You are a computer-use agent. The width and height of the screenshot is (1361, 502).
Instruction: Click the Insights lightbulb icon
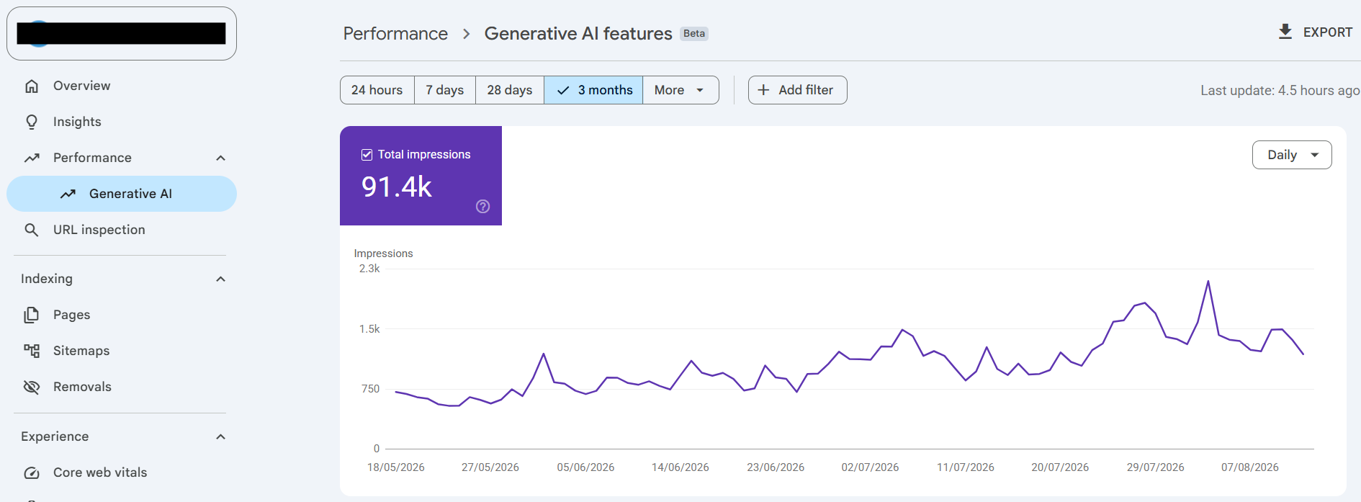click(x=32, y=122)
